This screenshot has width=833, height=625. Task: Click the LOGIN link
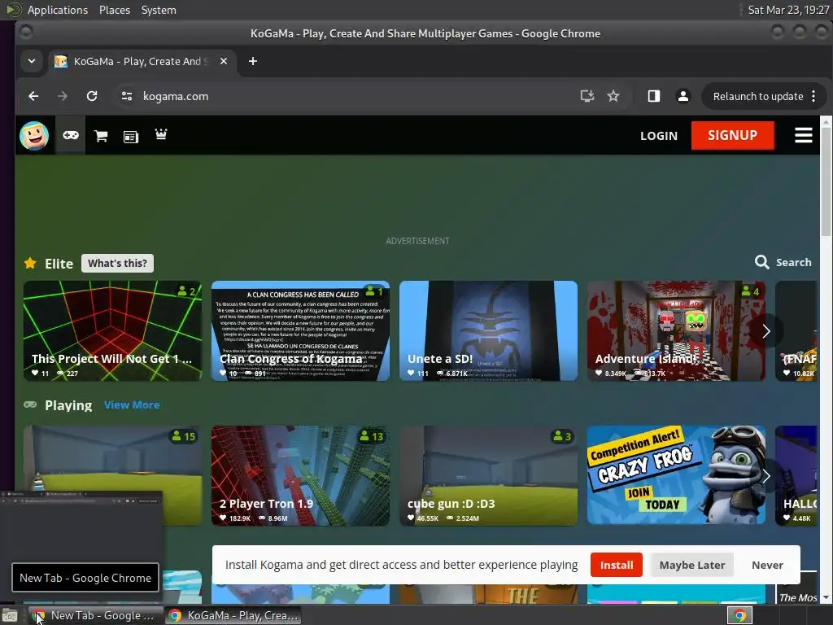(x=659, y=136)
